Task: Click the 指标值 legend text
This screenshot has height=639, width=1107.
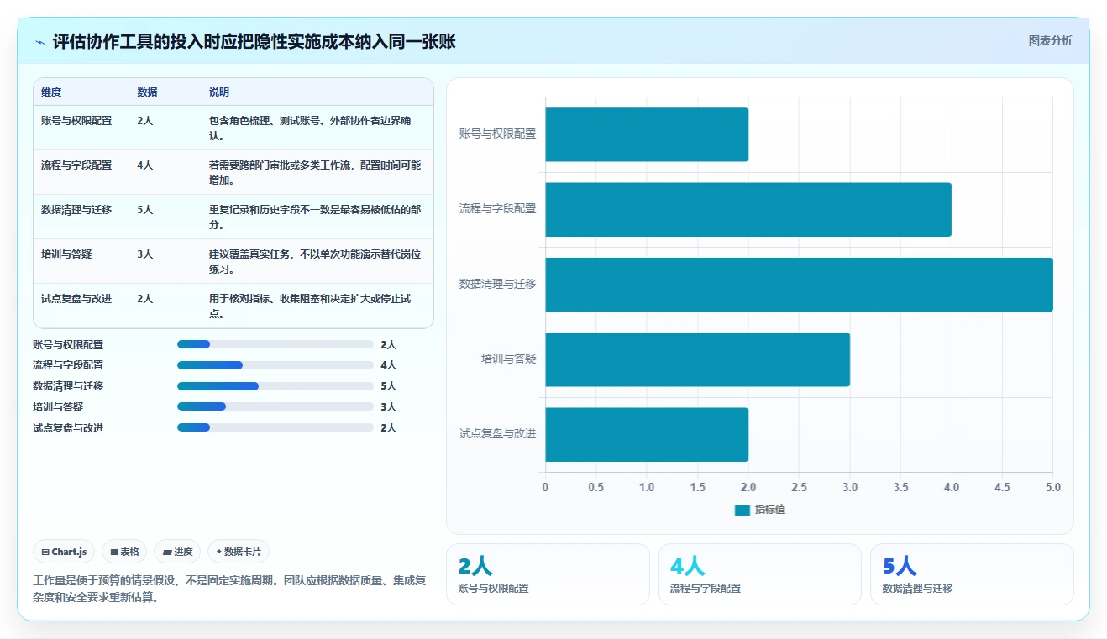Action: click(770, 510)
